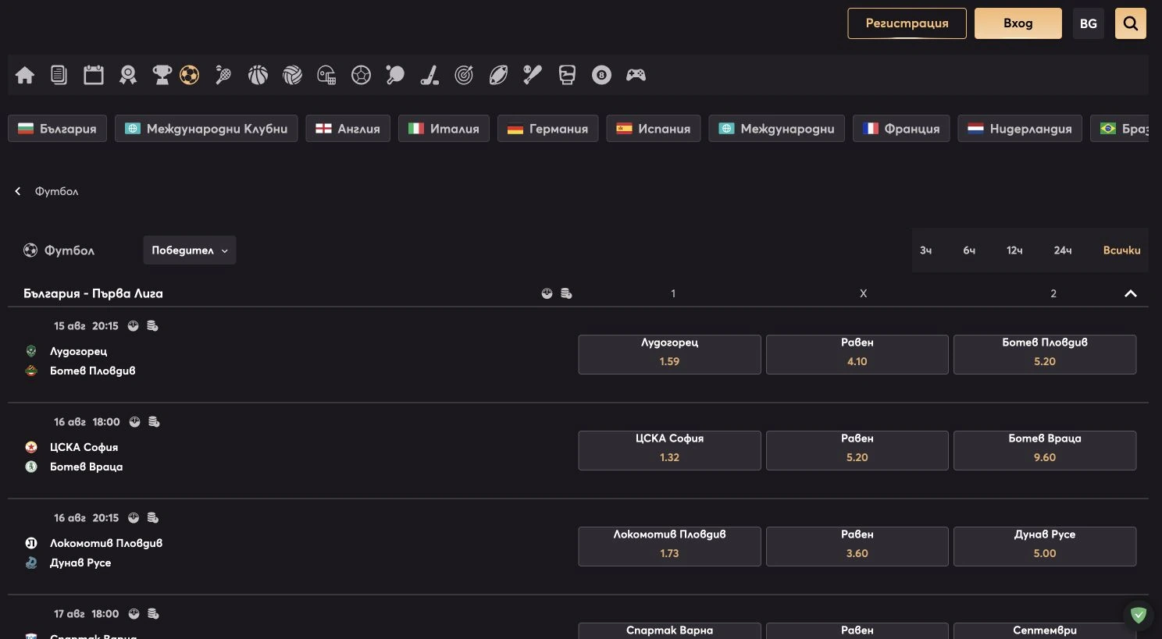
Task: Go to the home page icon
Action: pyautogui.click(x=25, y=75)
